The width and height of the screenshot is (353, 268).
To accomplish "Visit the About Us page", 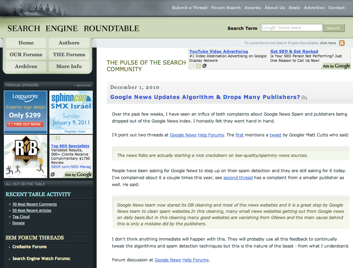I will point(275,8).
